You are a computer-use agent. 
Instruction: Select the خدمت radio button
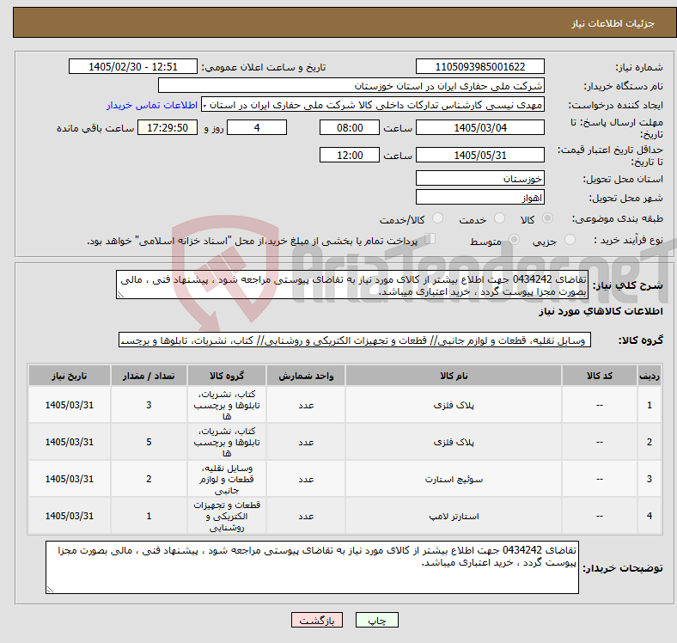[499, 218]
